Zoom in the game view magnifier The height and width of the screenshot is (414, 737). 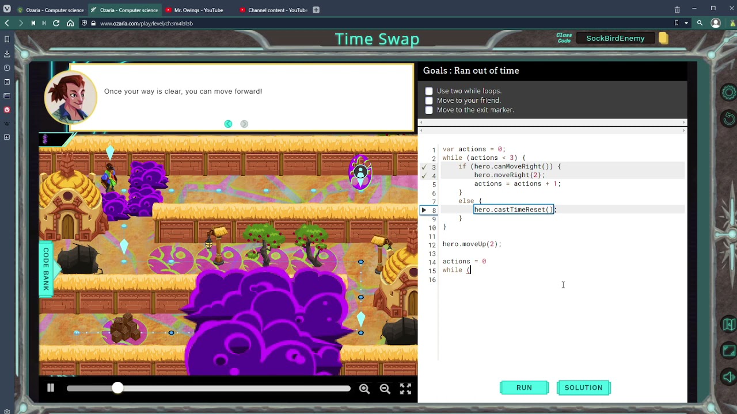click(x=364, y=389)
